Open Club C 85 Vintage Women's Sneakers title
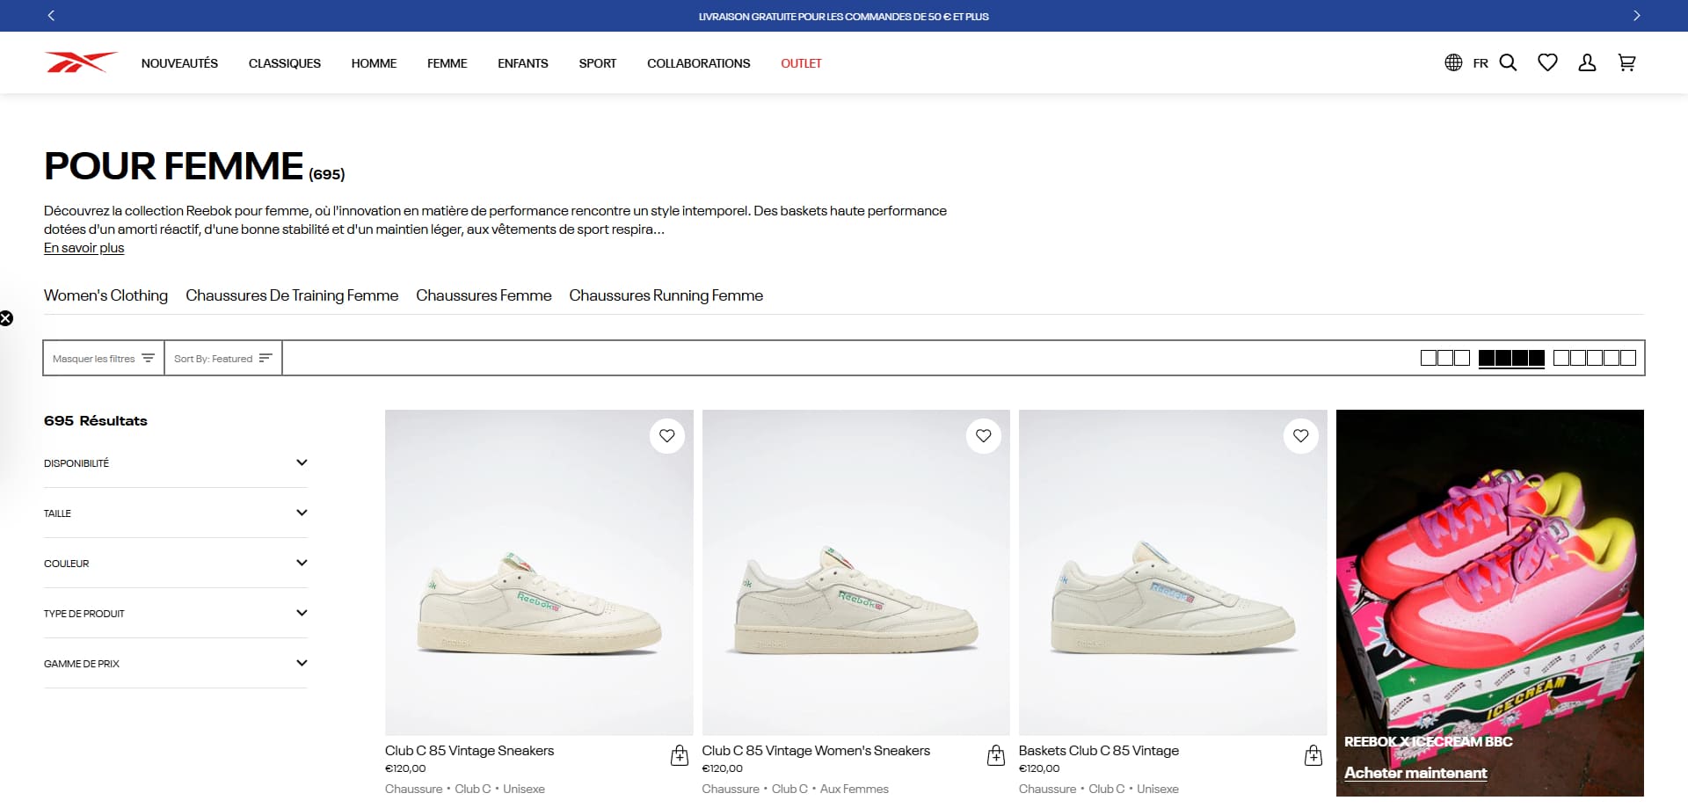 click(816, 751)
